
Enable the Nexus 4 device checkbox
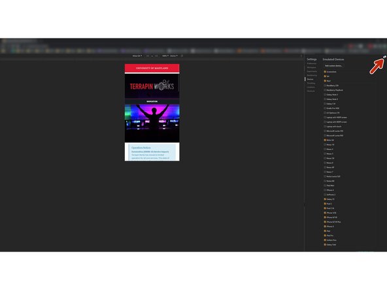pyautogui.click(x=325, y=149)
